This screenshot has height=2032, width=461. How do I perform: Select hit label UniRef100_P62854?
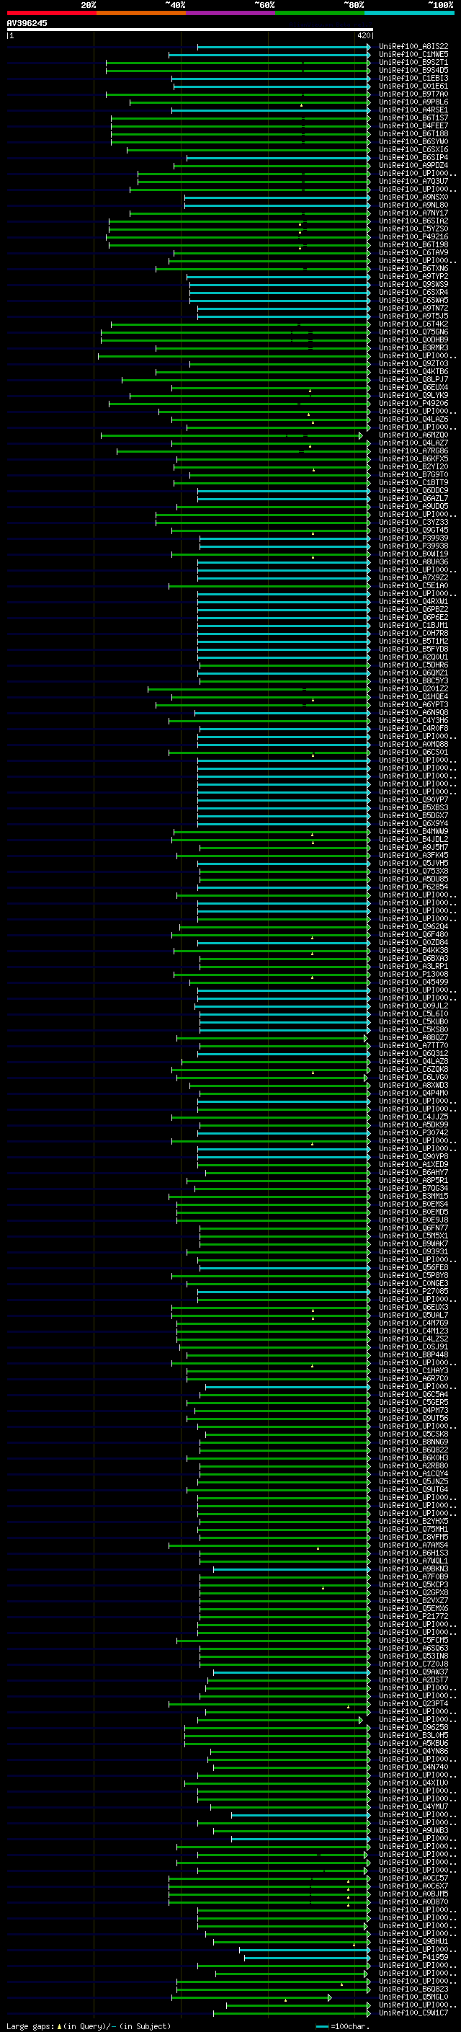click(x=413, y=887)
